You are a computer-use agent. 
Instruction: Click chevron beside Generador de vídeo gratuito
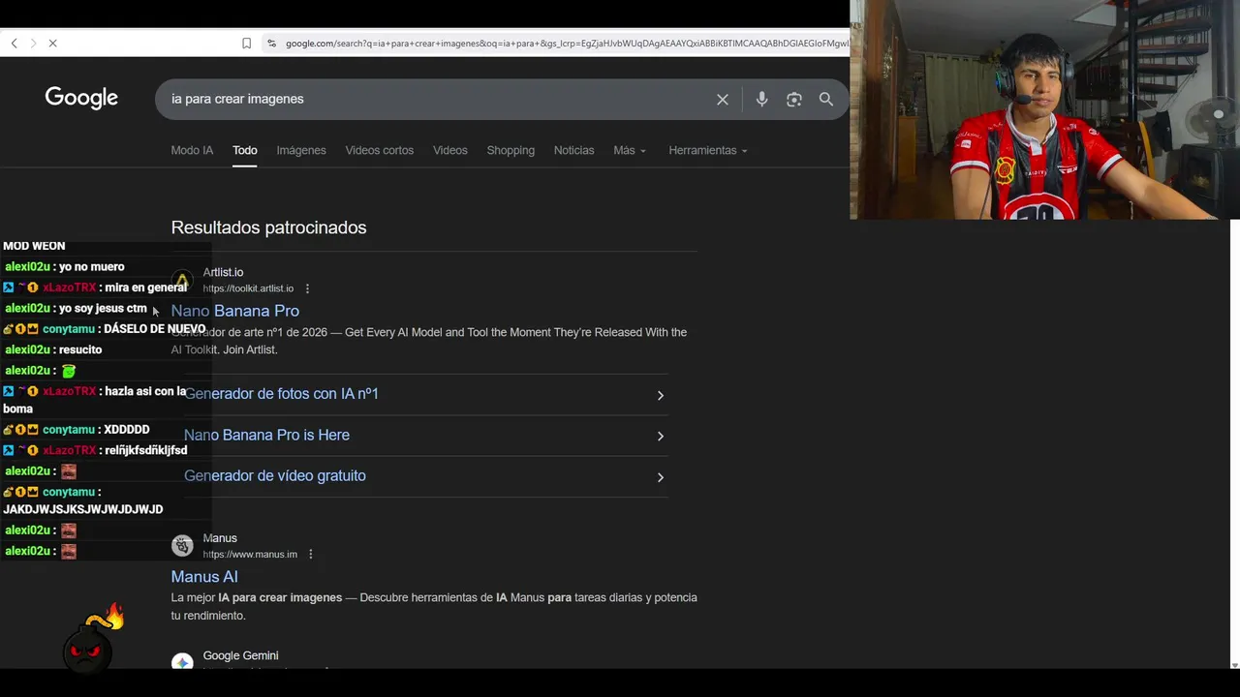click(x=661, y=477)
